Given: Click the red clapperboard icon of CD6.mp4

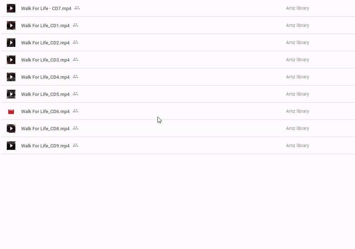Looking at the screenshot, I should (x=11, y=112).
